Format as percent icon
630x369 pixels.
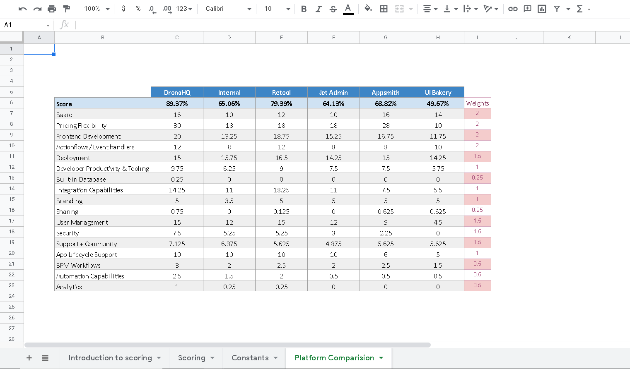point(138,9)
